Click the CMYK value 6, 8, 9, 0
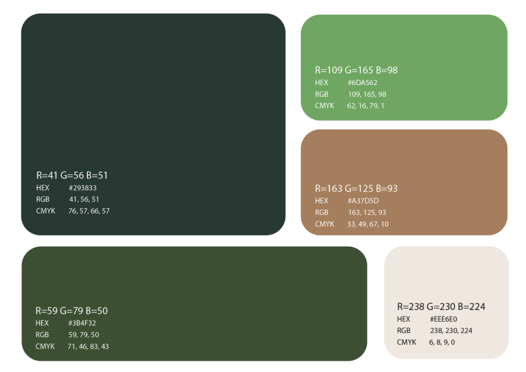 point(442,342)
